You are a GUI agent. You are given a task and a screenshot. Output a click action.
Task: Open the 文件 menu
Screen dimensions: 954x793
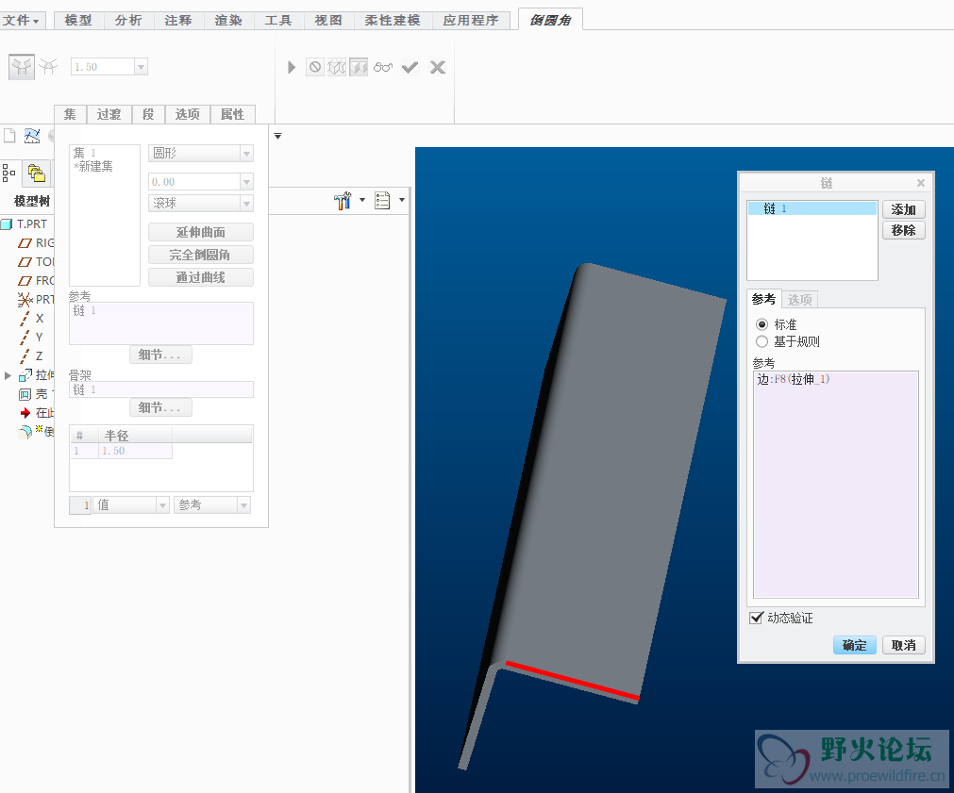coord(22,20)
